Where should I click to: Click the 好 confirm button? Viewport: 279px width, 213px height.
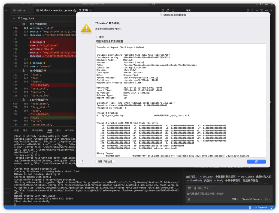(256, 161)
